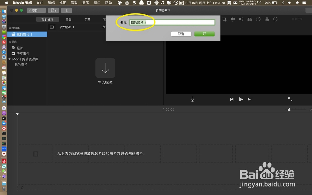Viewport: 312px width, 195px height.
Task: Toggle the library sidebar list icon
Action: click(x=52, y=27)
